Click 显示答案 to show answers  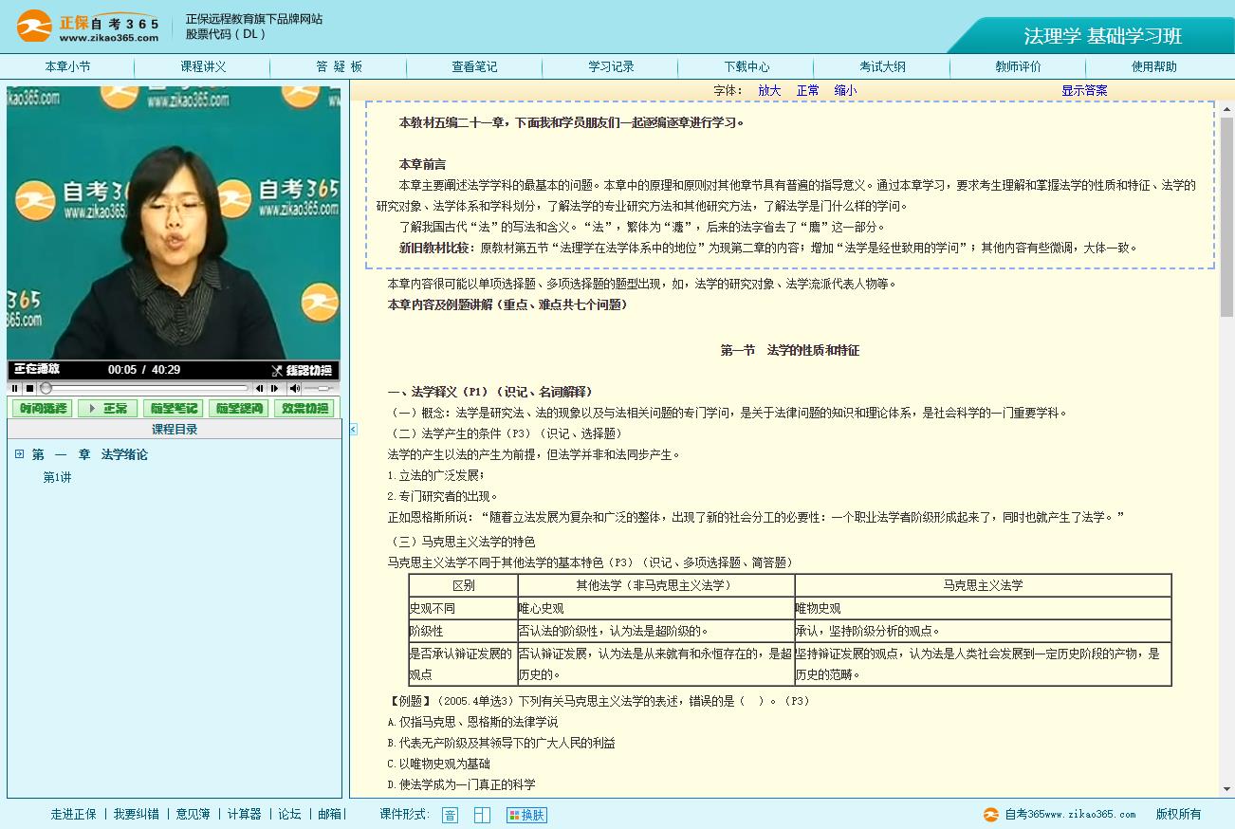click(1084, 91)
